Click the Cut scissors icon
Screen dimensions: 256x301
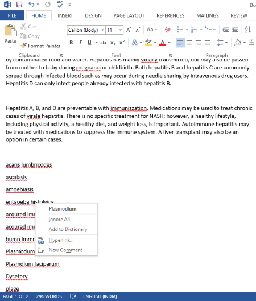tap(23, 27)
